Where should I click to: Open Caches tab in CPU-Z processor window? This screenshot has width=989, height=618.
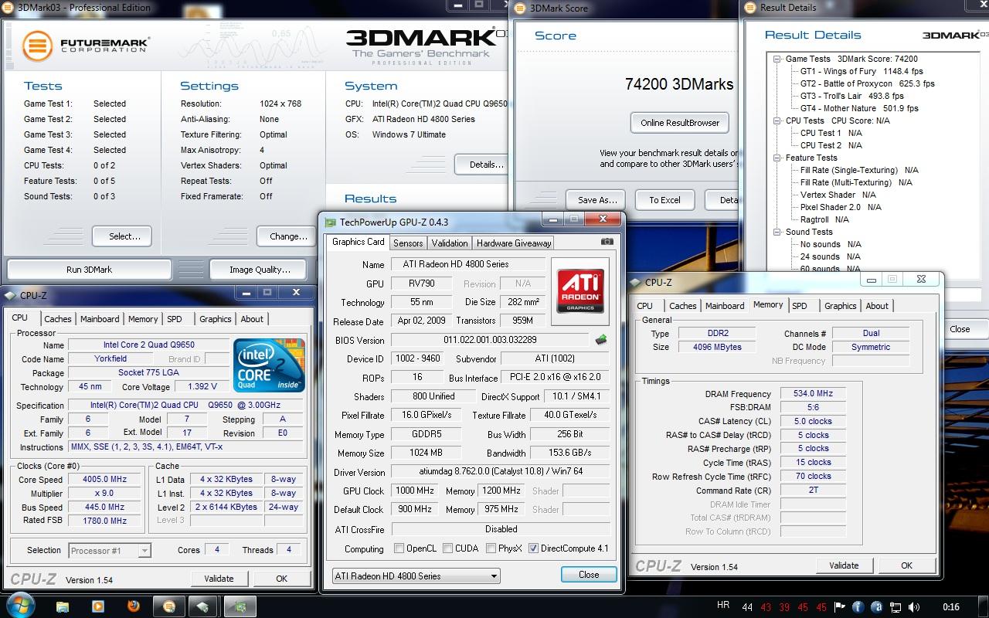(57, 319)
